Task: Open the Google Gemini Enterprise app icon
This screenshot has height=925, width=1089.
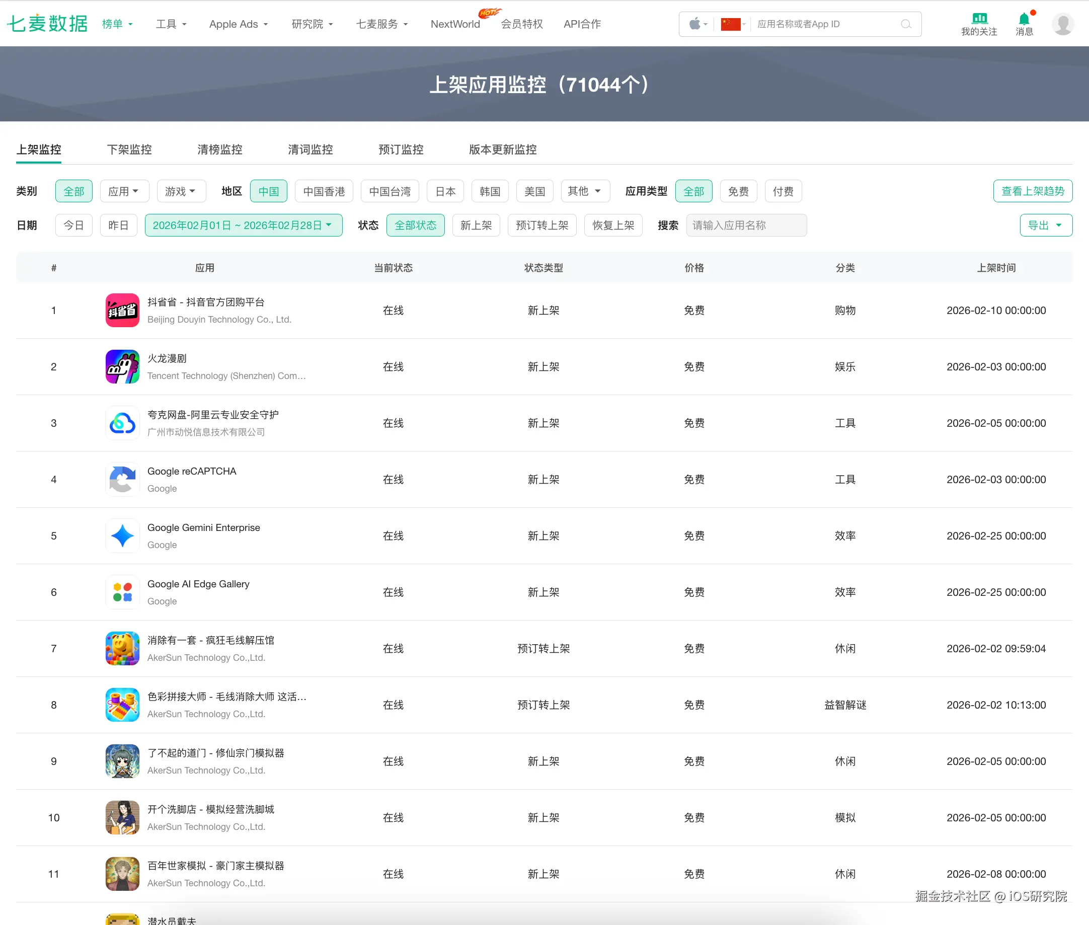Action: pyautogui.click(x=122, y=536)
